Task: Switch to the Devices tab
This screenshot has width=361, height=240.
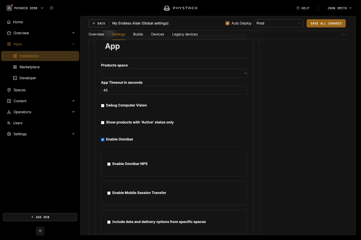Action: pos(158,34)
